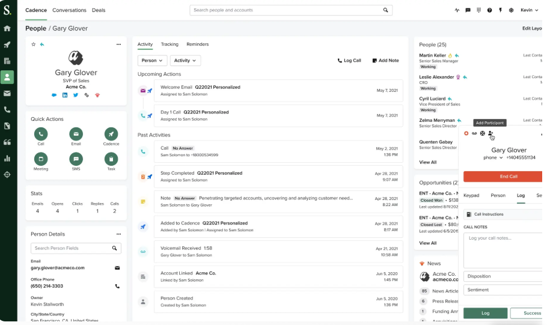Screen dimensions: 550x325
Task: Open the Emails envelope icon in the sidebar
Action: pyautogui.click(x=7, y=93)
